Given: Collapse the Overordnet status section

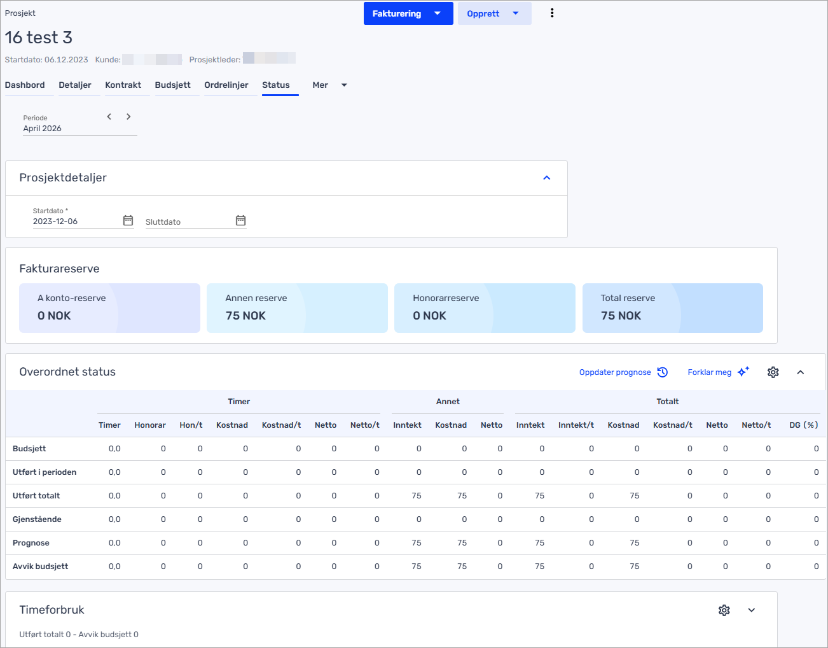Looking at the screenshot, I should click(x=800, y=372).
